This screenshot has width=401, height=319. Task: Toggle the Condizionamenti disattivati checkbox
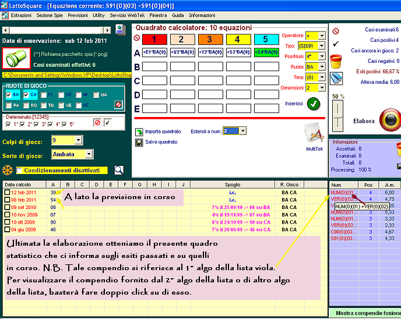[x=19, y=171]
